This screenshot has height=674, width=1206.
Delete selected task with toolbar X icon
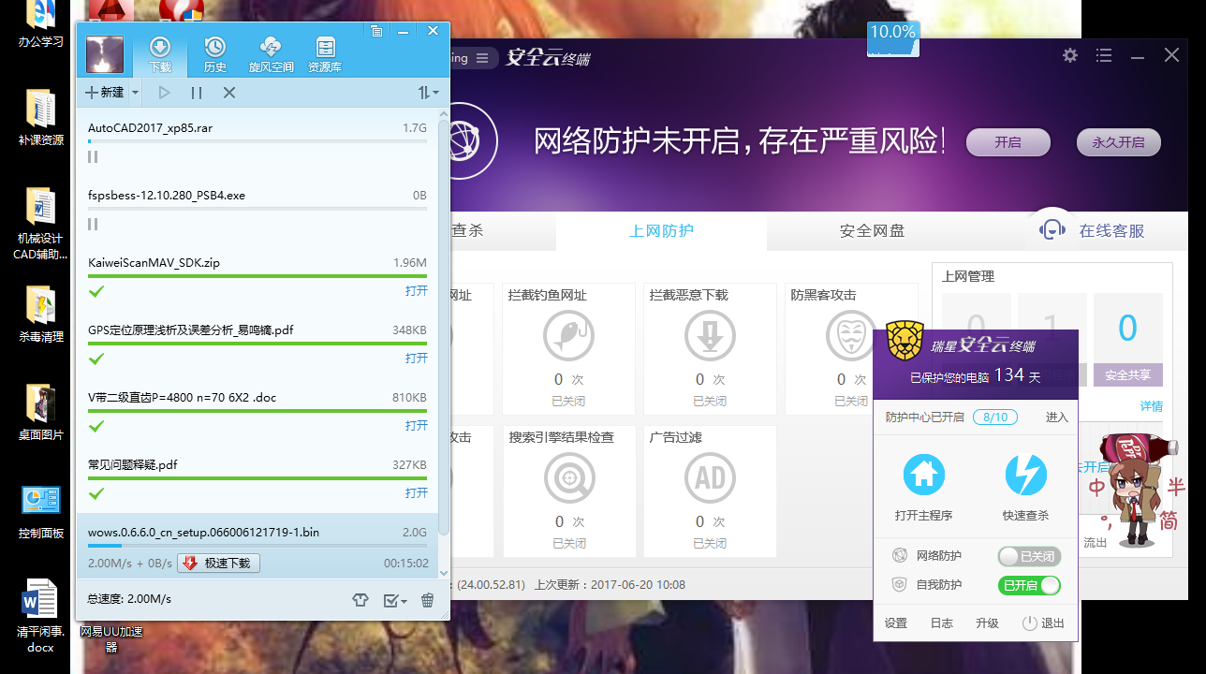[228, 93]
